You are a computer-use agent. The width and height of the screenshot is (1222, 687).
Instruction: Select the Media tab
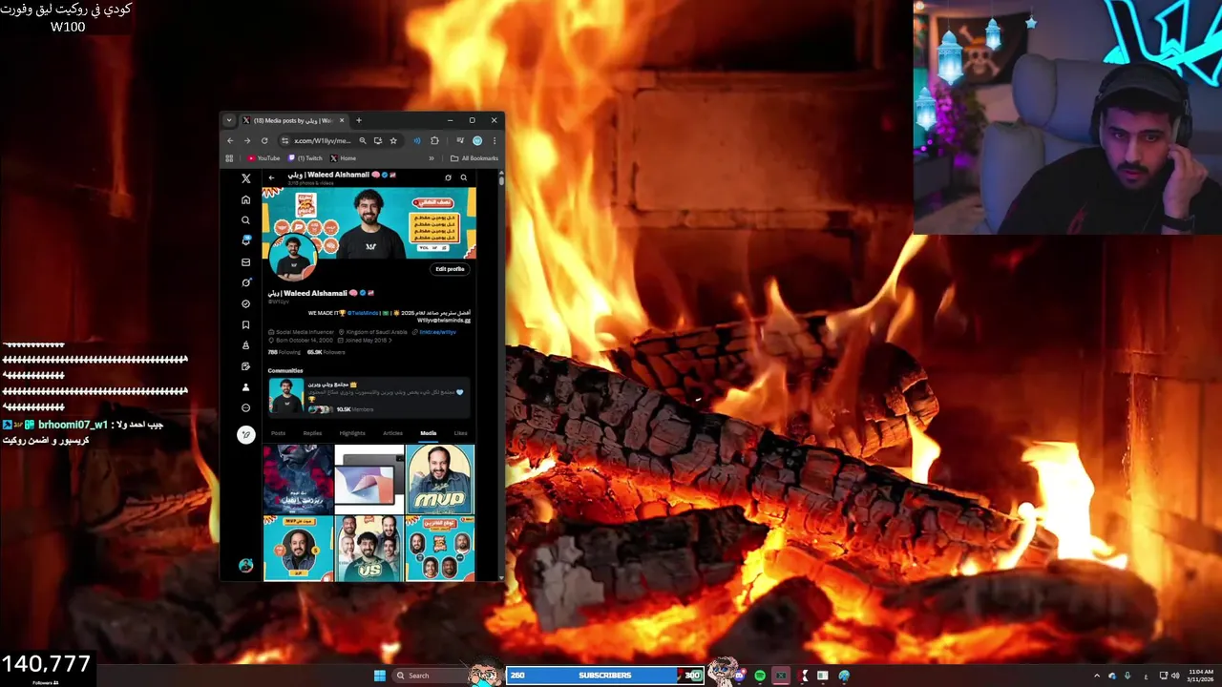click(429, 433)
